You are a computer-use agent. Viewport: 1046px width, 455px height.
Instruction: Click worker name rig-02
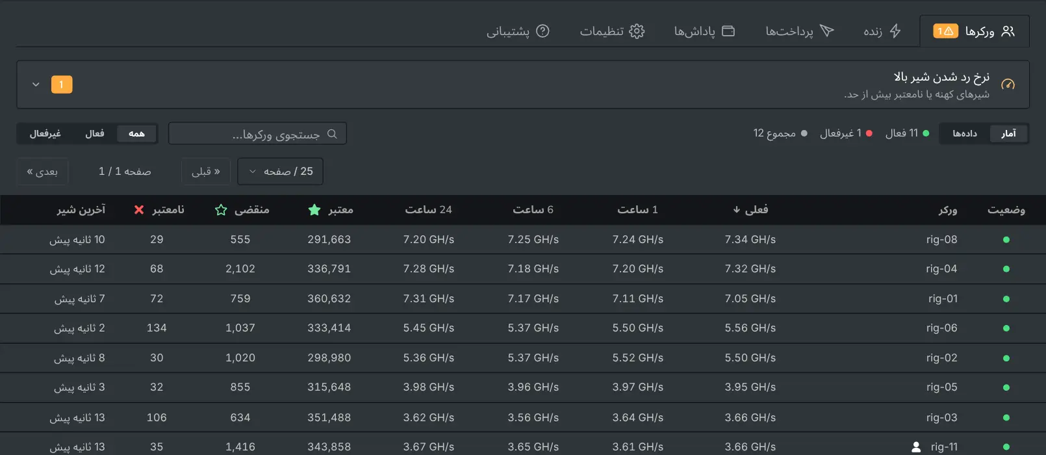(941, 357)
